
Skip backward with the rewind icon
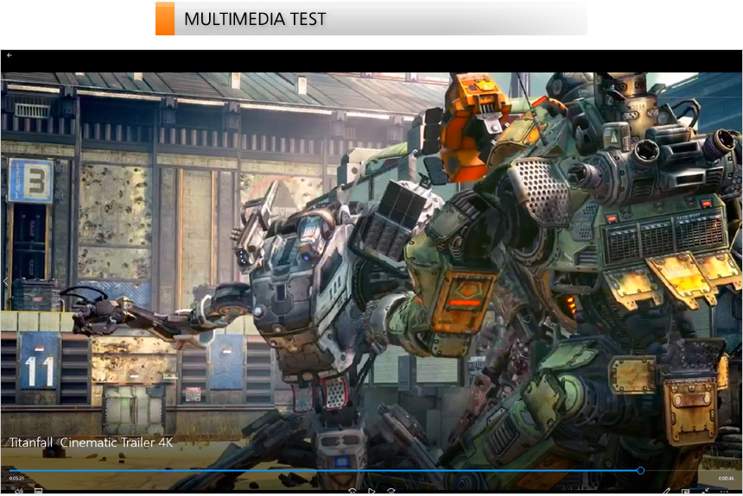pos(352,492)
